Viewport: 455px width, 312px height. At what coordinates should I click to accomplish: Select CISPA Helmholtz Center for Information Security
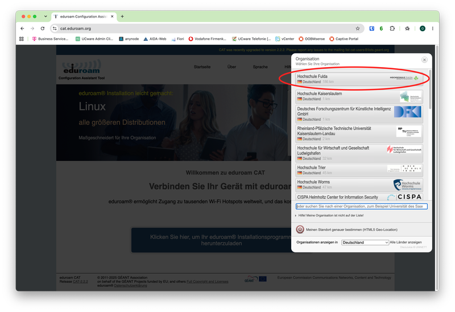pyautogui.click(x=359, y=197)
